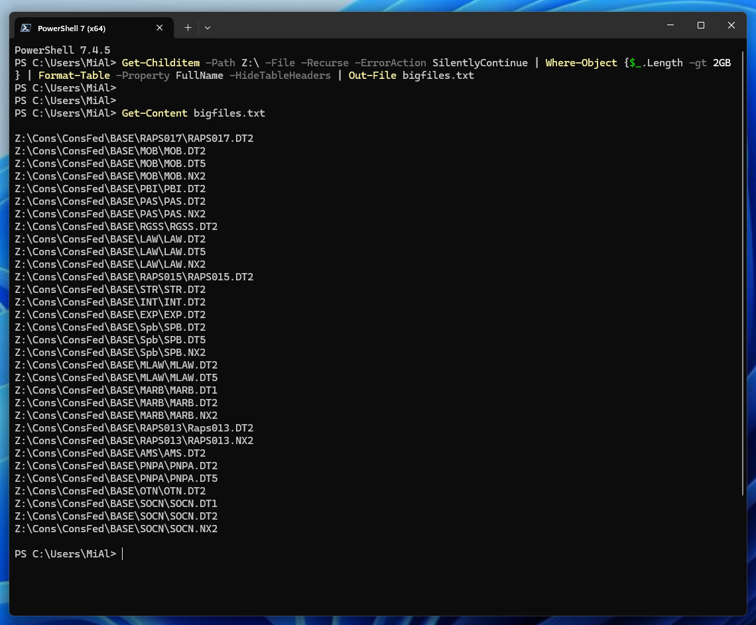Click the OTN.DT2 file path line
Viewport: 756px width, 625px height.
pyautogui.click(x=110, y=491)
